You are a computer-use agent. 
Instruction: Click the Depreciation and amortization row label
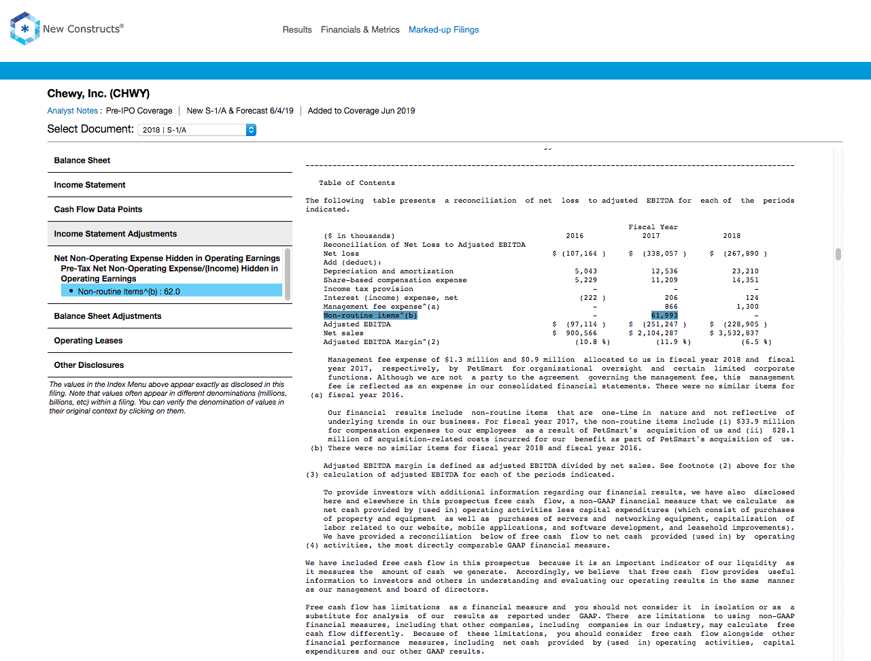[x=388, y=271]
